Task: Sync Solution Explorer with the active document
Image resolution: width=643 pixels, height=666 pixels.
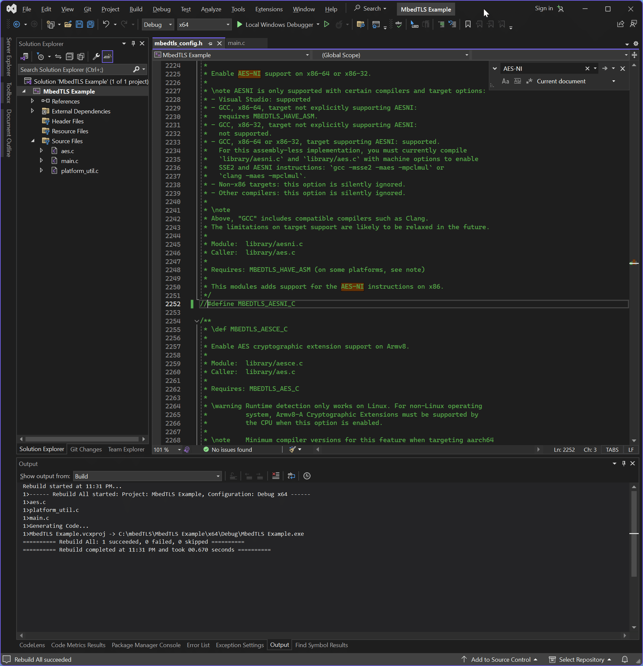Action: pos(58,57)
